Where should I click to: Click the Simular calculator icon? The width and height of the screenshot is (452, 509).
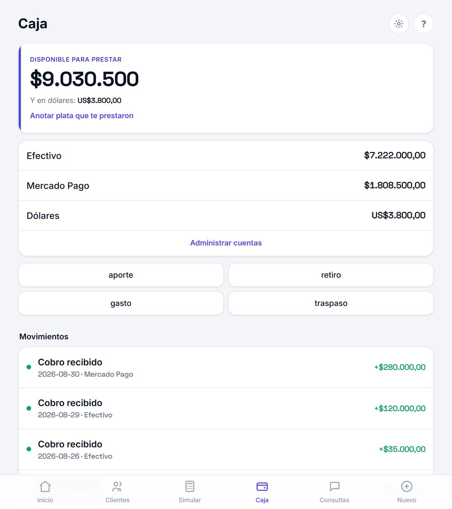(190, 486)
